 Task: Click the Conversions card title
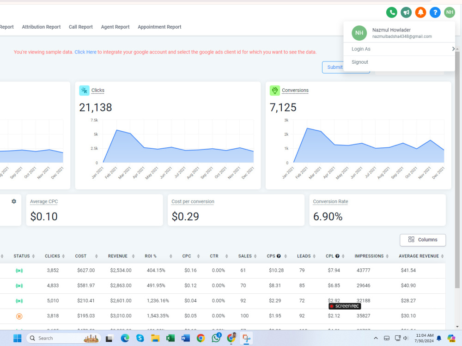pyautogui.click(x=295, y=90)
